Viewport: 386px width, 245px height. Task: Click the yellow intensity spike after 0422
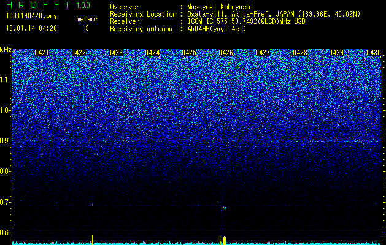[92, 240]
